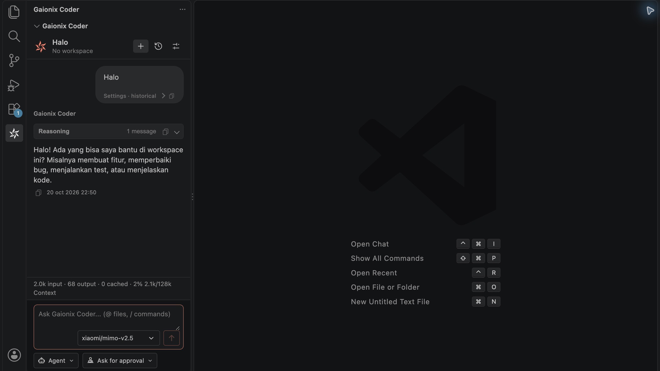Open the Search view in activity bar
Image resolution: width=660 pixels, height=371 pixels.
pyautogui.click(x=14, y=36)
